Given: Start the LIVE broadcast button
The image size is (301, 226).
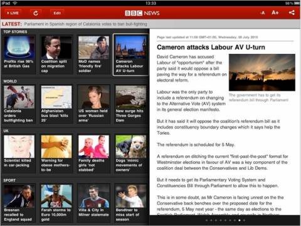Looking at the screenshot, I should click(13, 13).
